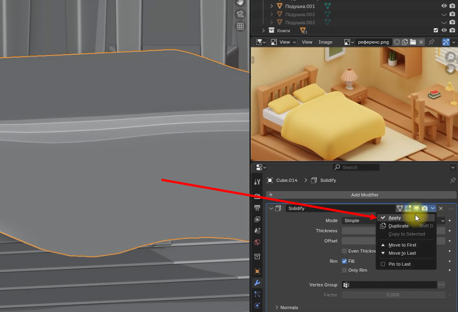Unlink референс.png with the X icon
The height and width of the screenshot is (312, 458).
point(421,42)
